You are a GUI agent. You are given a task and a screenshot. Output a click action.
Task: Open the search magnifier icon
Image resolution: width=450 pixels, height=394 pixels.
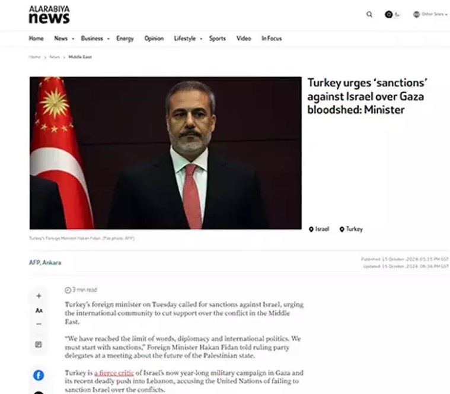[x=369, y=14]
